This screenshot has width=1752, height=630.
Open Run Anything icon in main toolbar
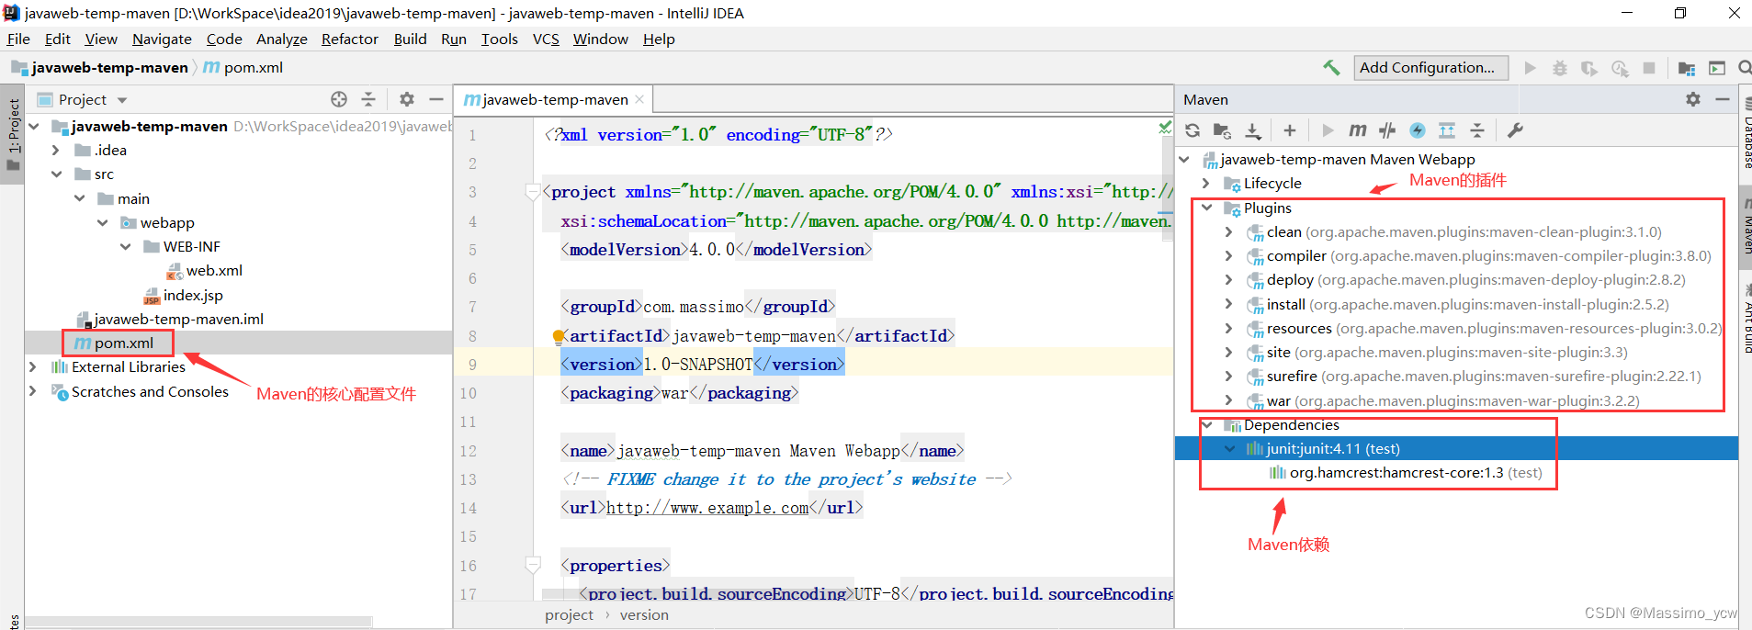pyautogui.click(x=1717, y=68)
